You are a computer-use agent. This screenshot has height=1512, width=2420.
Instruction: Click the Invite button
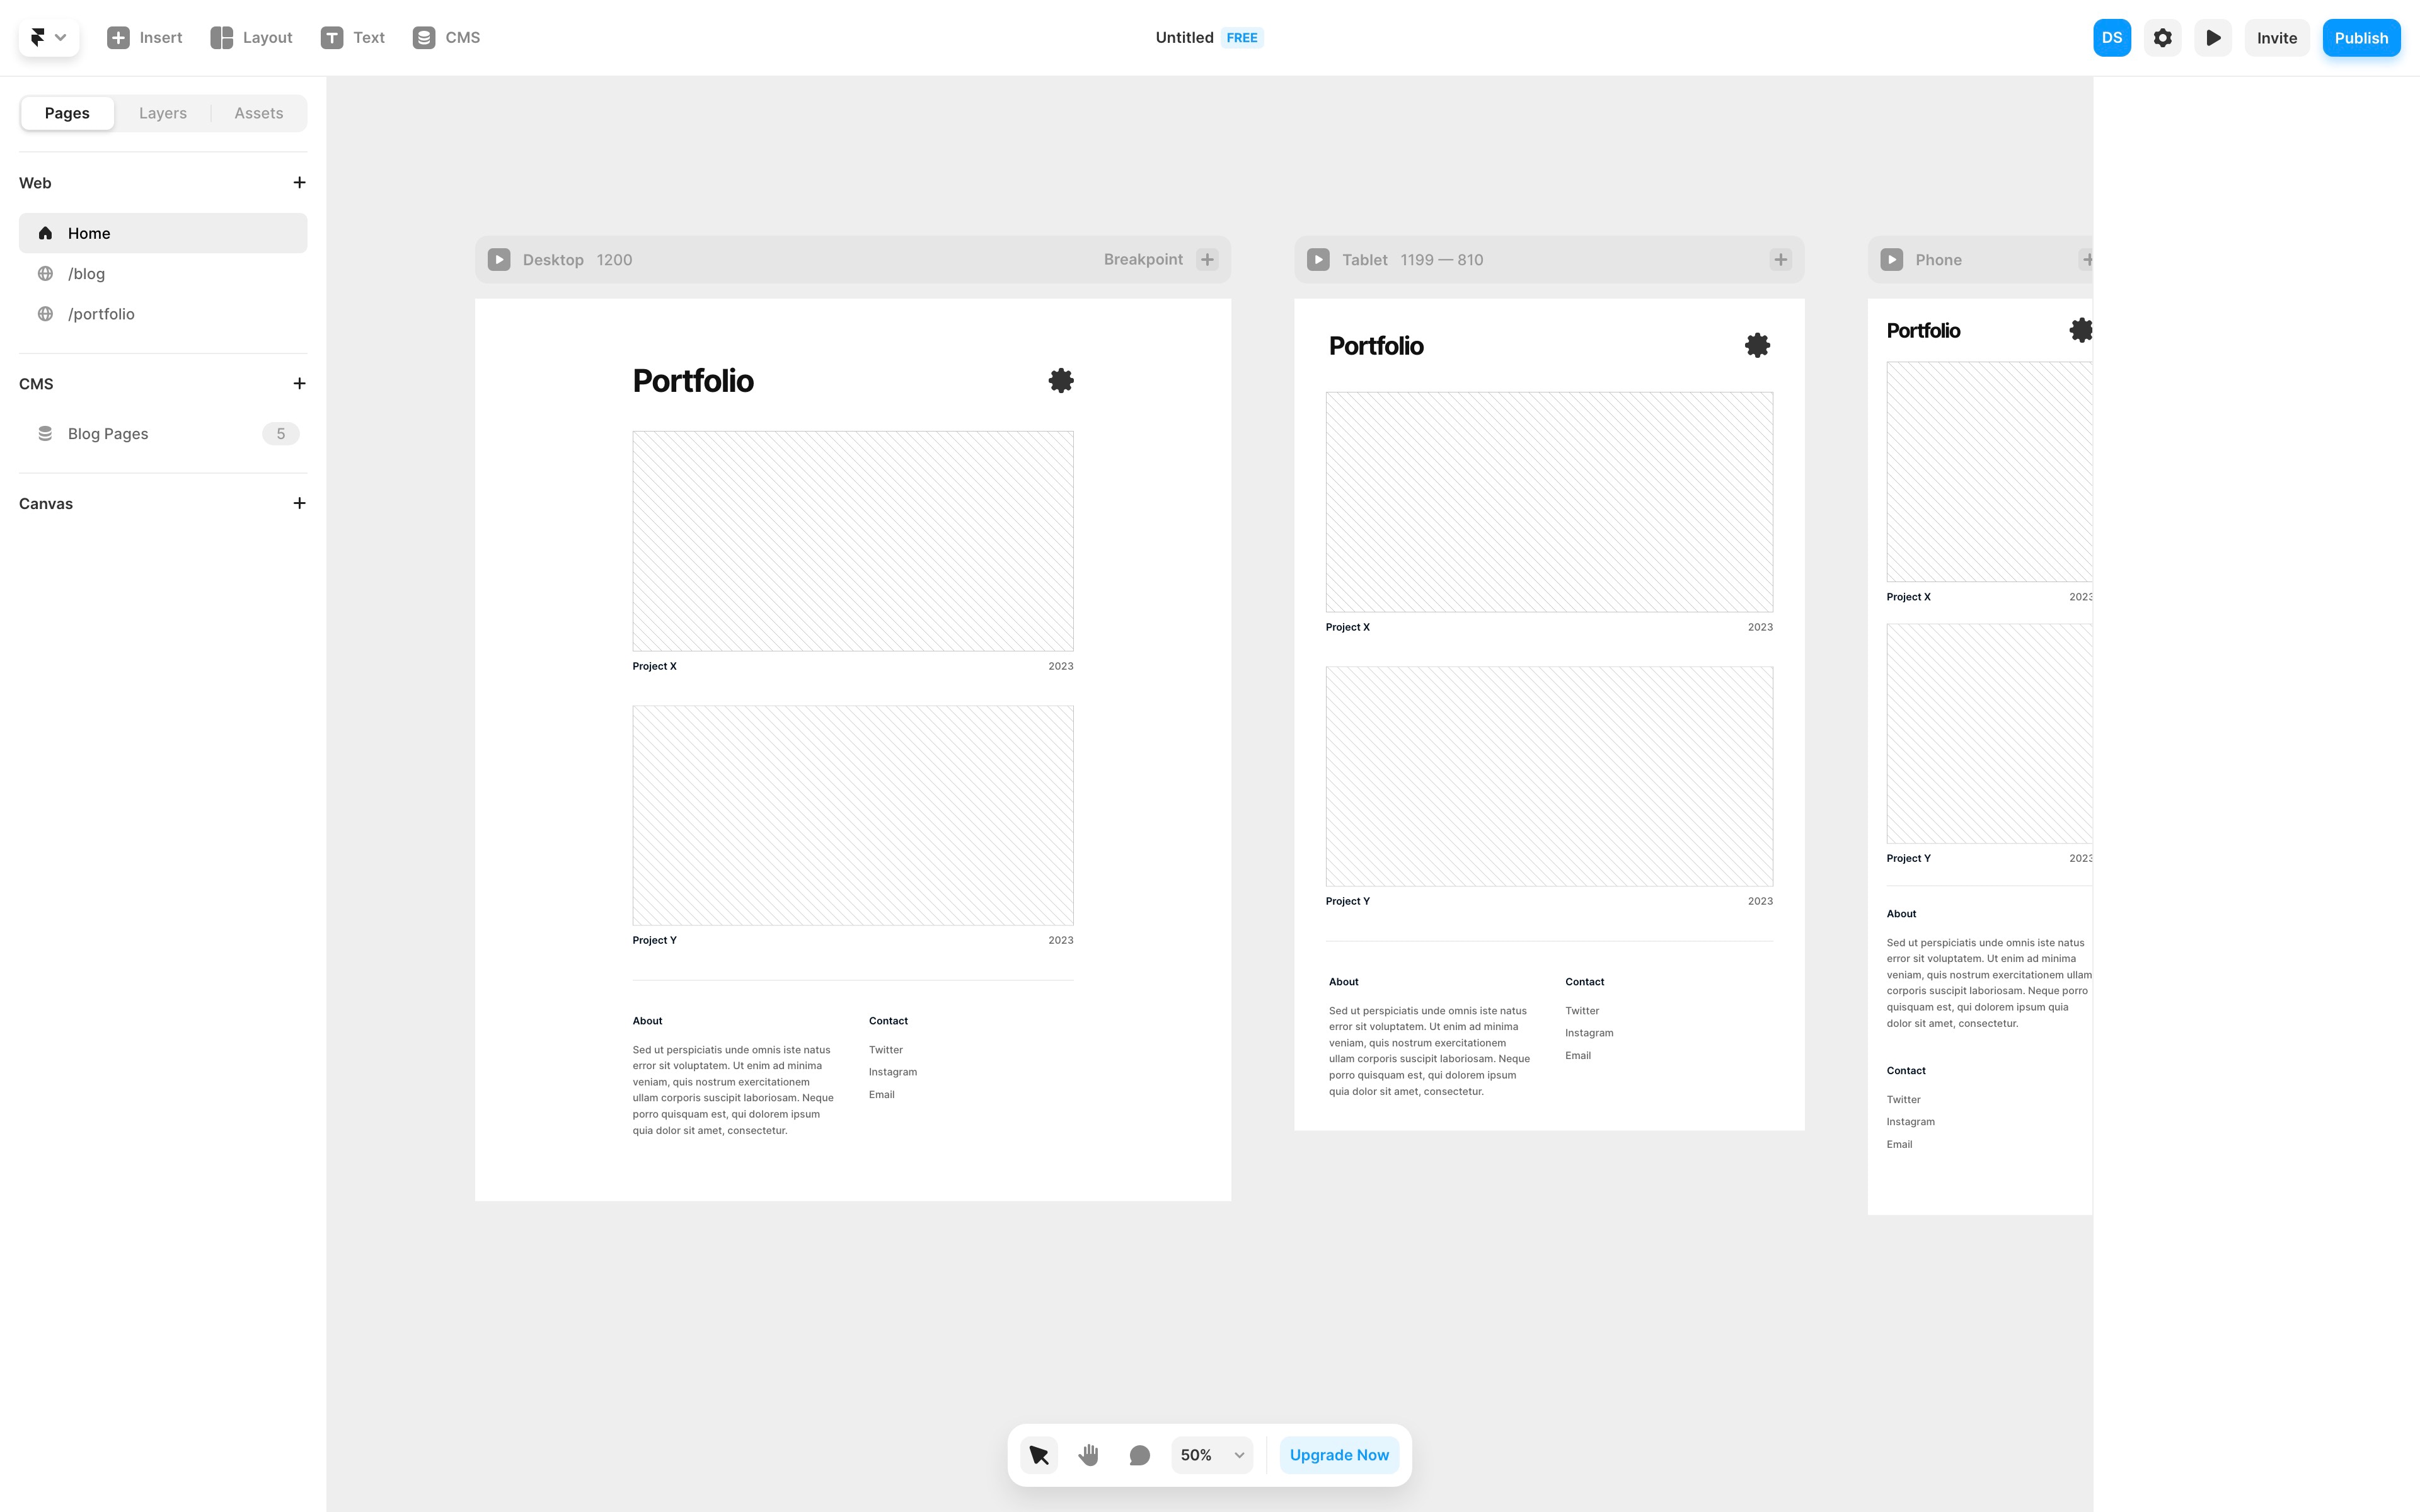pyautogui.click(x=2277, y=37)
